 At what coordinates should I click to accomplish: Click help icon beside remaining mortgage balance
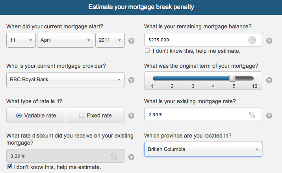coord(269,41)
